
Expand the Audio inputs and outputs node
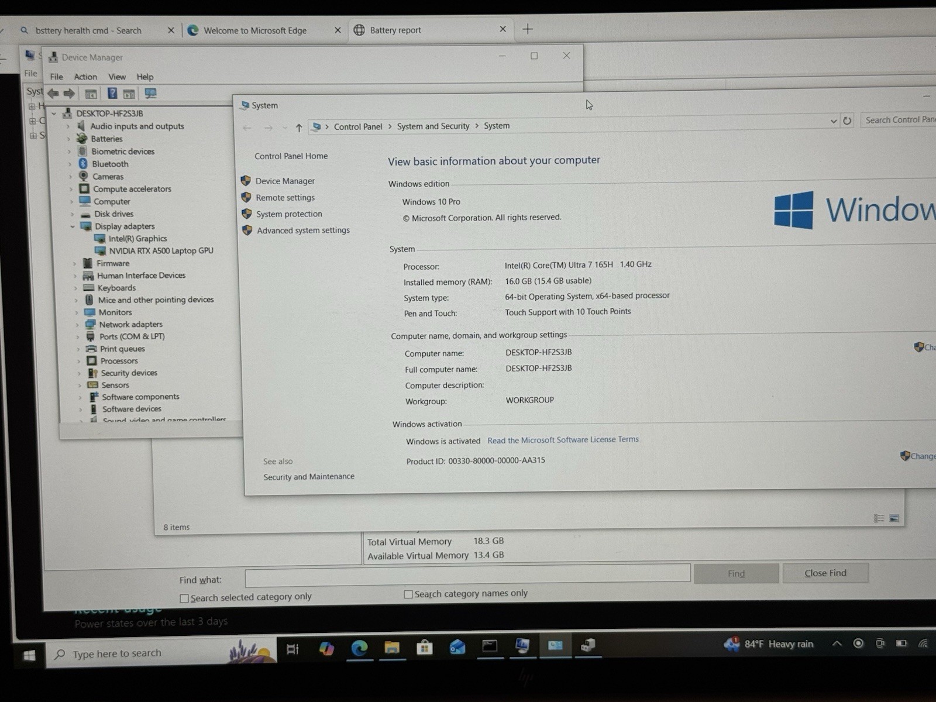pos(68,126)
